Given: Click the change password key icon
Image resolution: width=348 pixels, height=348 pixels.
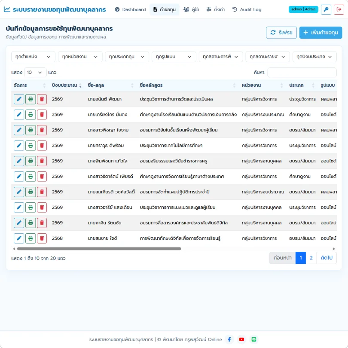Looking at the screenshot, I should [x=326, y=9].
